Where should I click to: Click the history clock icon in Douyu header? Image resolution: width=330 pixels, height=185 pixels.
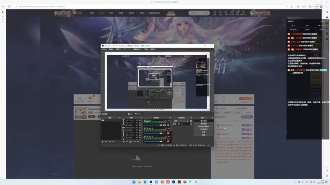pyautogui.click(x=214, y=12)
